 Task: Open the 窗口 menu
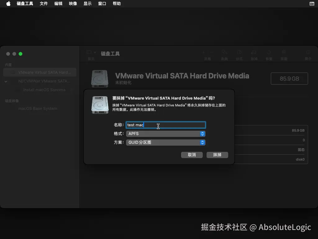[x=102, y=3]
